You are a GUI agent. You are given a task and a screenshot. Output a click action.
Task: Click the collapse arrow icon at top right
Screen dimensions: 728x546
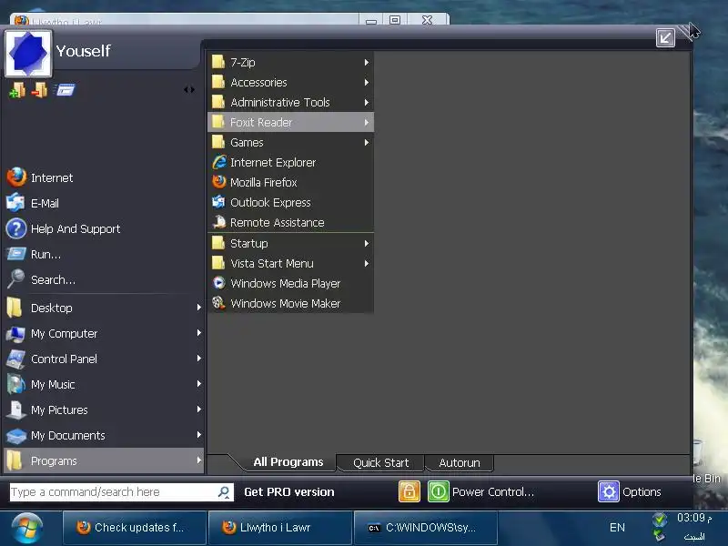click(665, 37)
